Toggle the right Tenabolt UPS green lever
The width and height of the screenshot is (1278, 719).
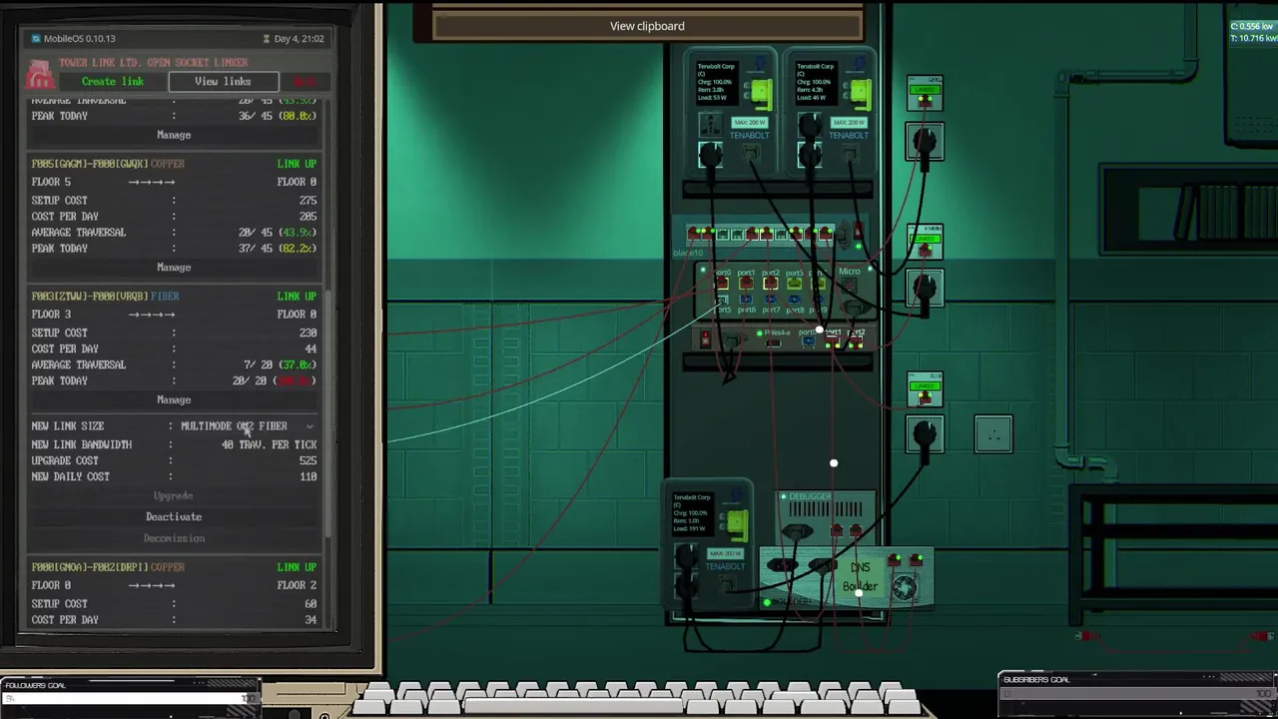coord(861,93)
